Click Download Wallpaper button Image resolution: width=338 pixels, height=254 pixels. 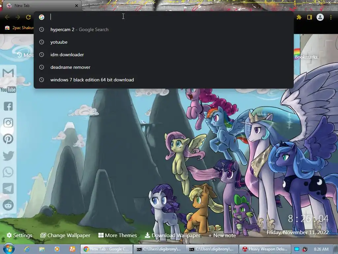172,235
